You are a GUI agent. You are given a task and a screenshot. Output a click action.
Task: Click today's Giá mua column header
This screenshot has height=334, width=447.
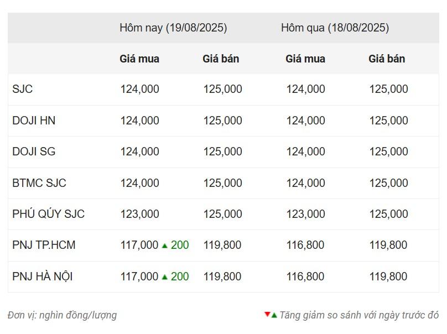139,59
